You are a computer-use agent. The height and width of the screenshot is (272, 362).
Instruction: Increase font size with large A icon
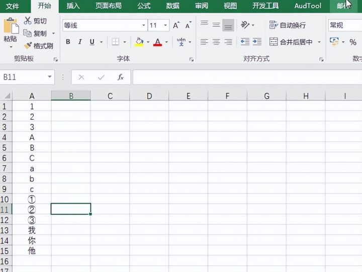click(176, 25)
